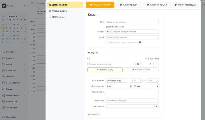The height and width of the screenshot is (120, 205).
Task: Open Настройки in the sidebar
Action: pyautogui.click(x=11, y=117)
